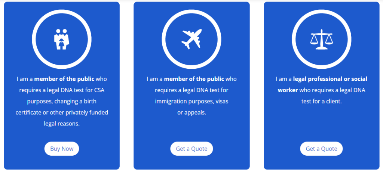Screen dimensions: 383x171
Task: Click the 'or appeals.' text line
Action: click(x=191, y=112)
